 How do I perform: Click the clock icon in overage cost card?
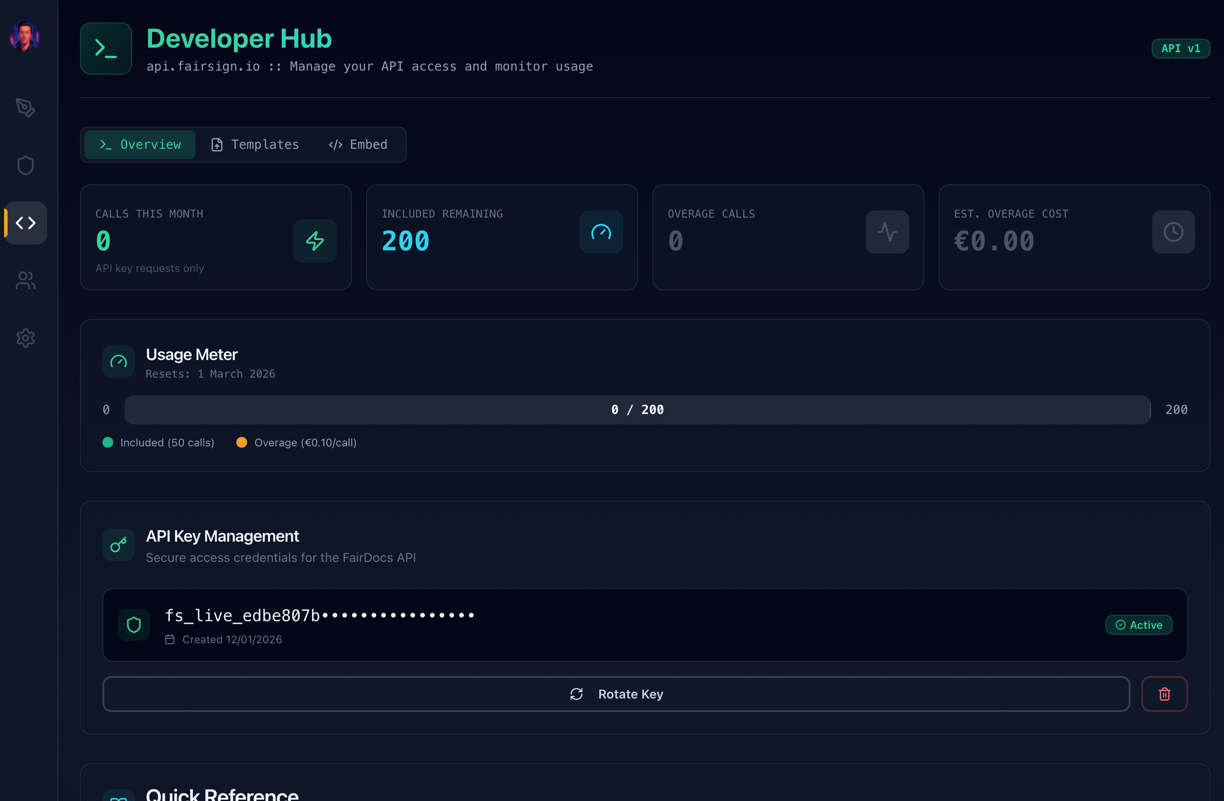point(1173,232)
